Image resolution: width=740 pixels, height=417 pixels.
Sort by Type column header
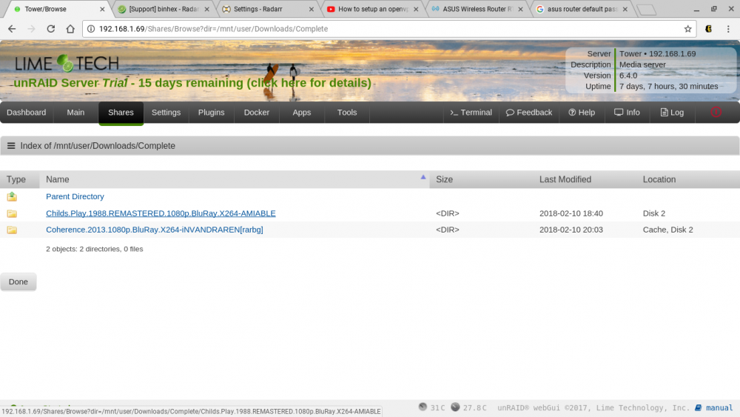click(16, 179)
